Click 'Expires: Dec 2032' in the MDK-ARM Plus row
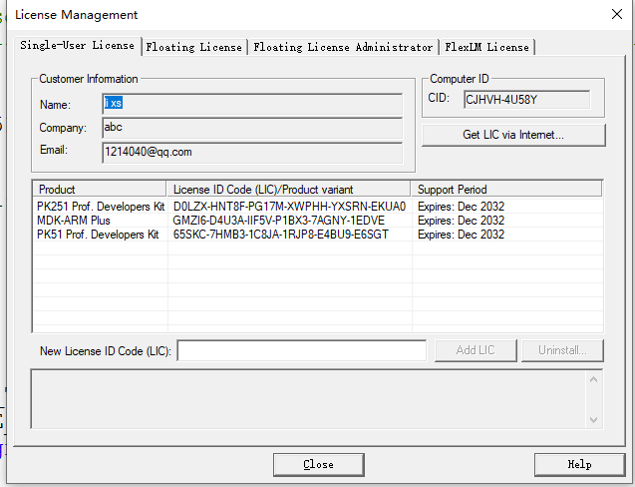 click(x=461, y=221)
